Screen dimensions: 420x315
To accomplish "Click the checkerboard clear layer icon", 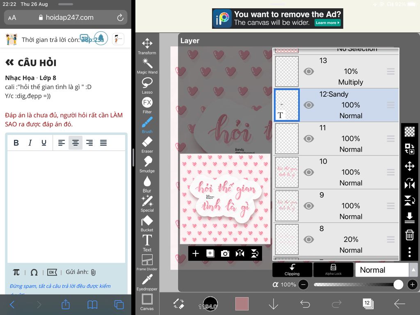I will pos(409,131).
